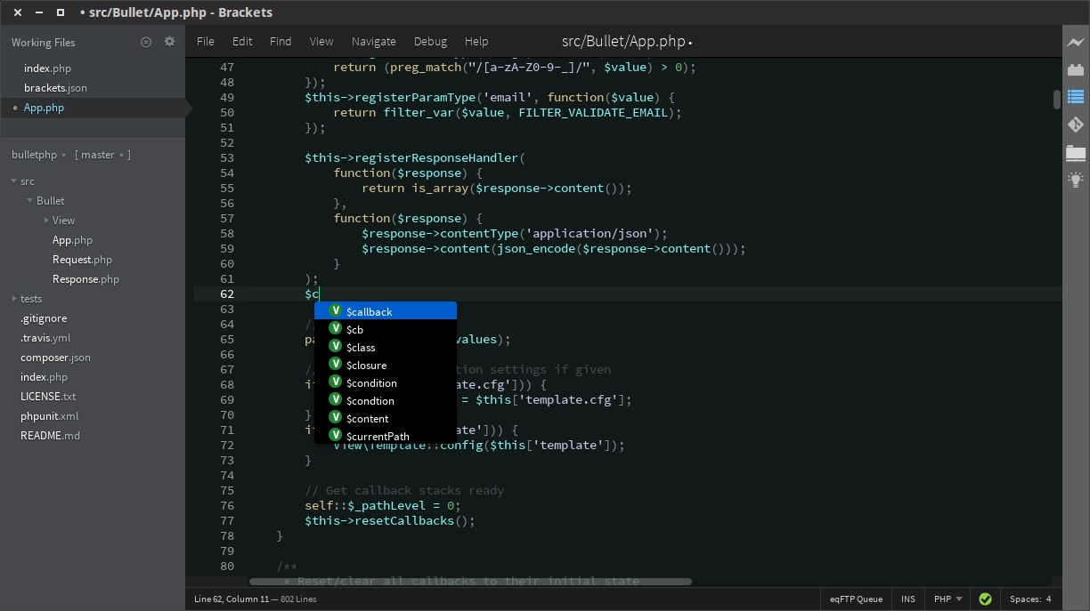This screenshot has width=1090, height=611.
Task: Open the Edit menu
Action: [x=242, y=41]
